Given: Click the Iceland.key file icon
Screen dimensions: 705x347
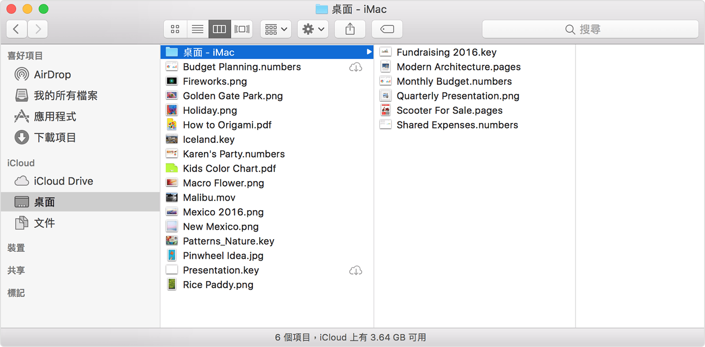Looking at the screenshot, I should coord(172,139).
